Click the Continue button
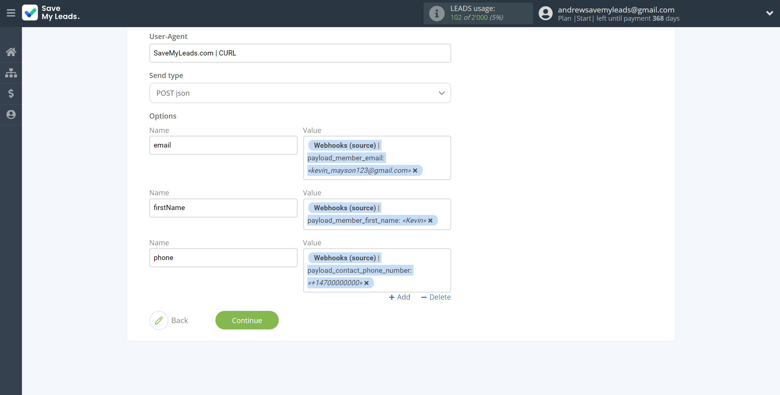This screenshot has width=780, height=395. pyautogui.click(x=247, y=320)
